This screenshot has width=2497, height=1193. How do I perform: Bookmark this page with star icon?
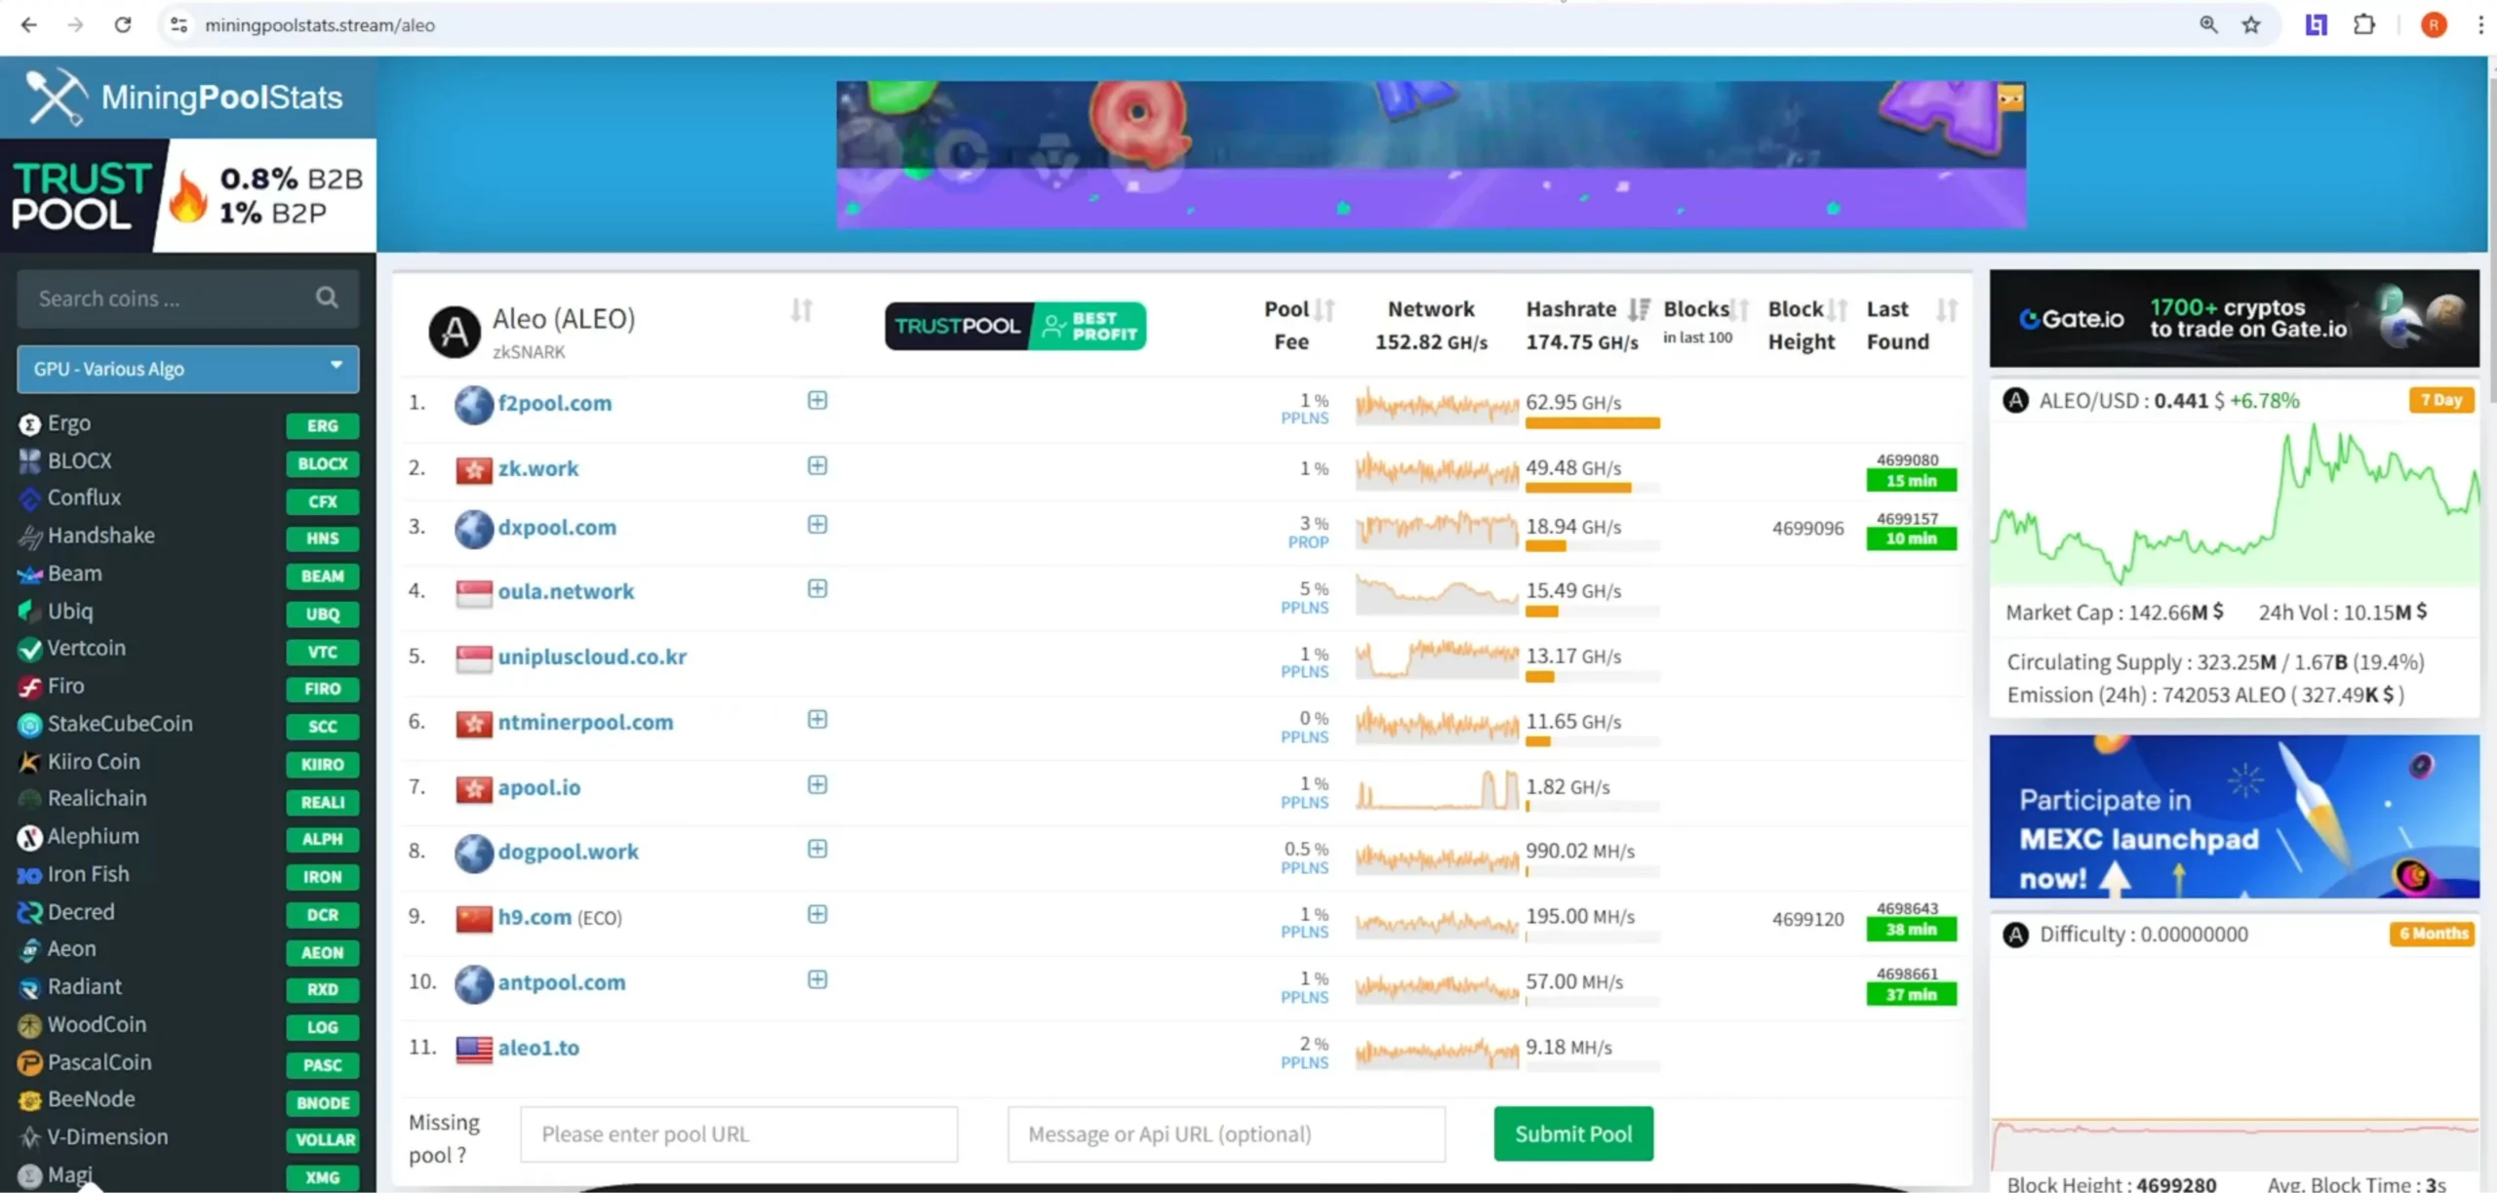pyautogui.click(x=2251, y=24)
